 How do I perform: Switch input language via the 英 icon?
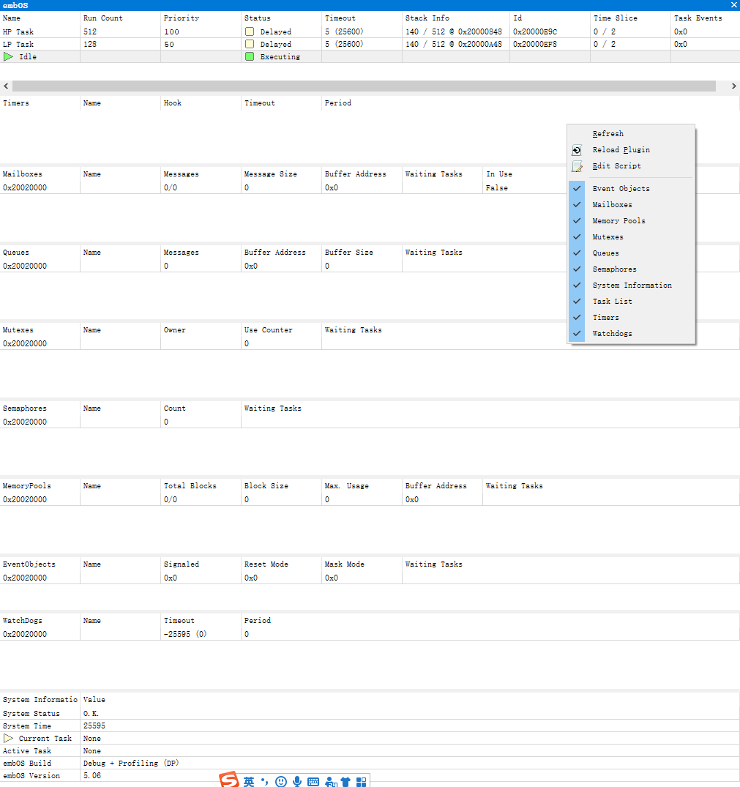click(x=249, y=781)
